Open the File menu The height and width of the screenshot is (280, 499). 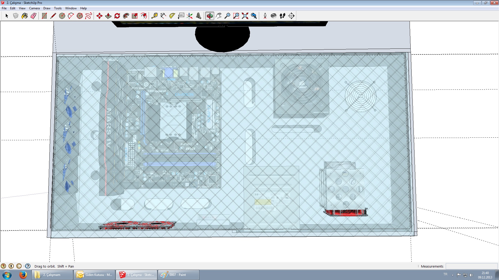tap(4, 8)
